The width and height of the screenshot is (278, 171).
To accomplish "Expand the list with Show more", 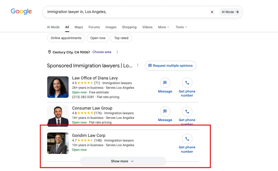I will (x=123, y=161).
